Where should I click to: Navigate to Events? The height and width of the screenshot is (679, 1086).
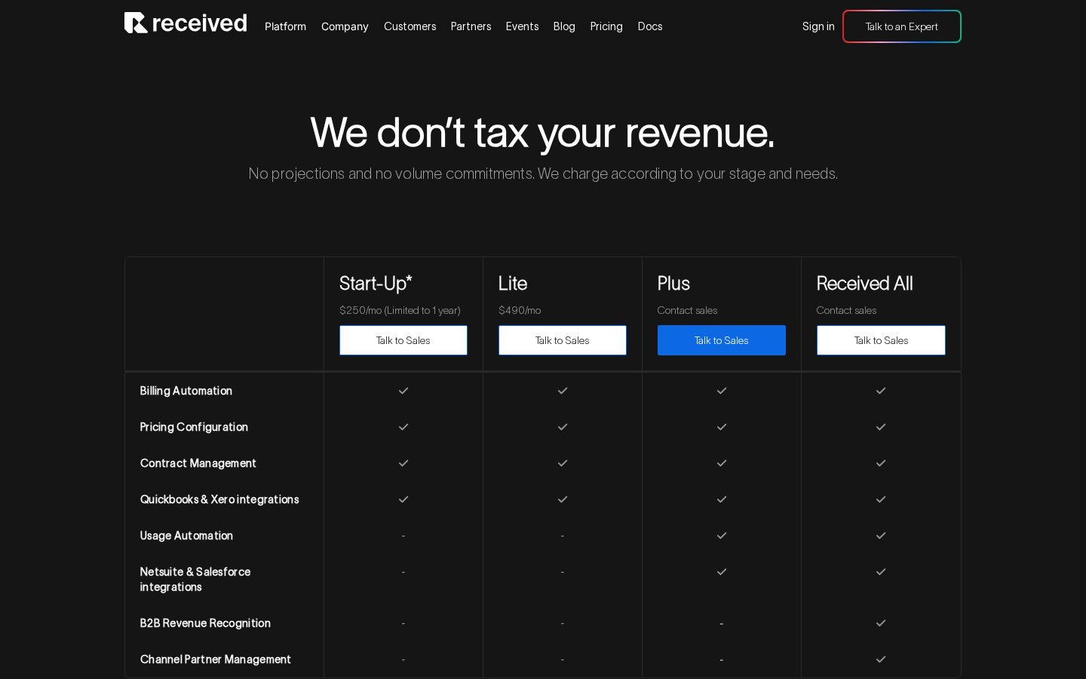[x=522, y=26]
